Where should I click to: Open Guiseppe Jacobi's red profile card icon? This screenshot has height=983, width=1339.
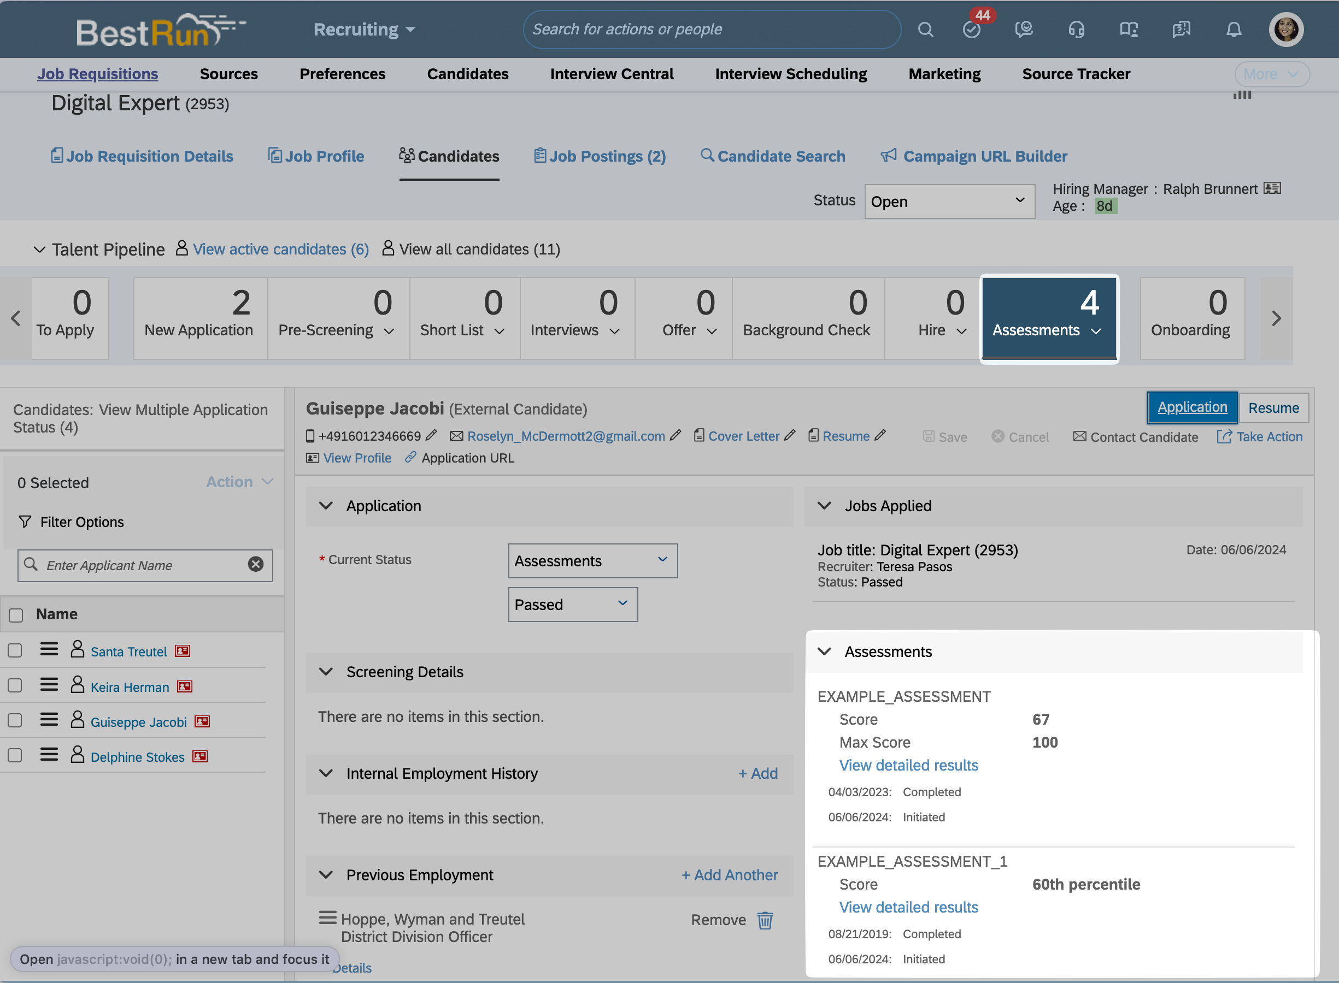202,722
